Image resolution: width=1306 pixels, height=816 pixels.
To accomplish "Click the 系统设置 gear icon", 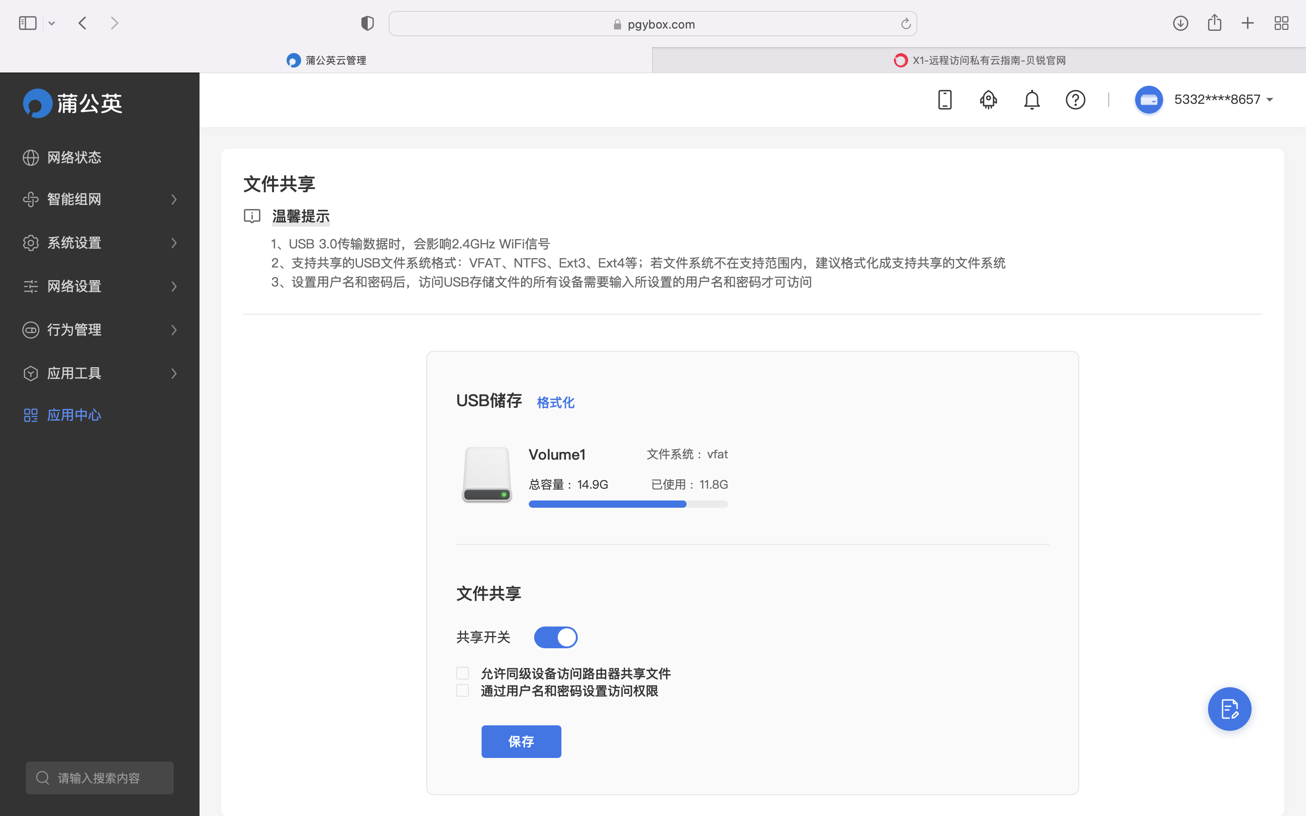I will point(31,243).
